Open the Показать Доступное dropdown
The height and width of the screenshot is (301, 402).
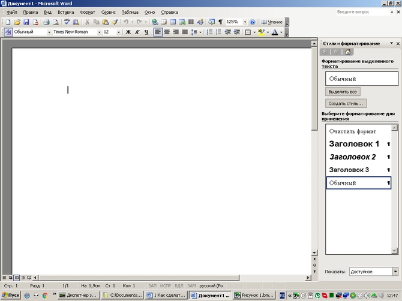(x=395, y=272)
